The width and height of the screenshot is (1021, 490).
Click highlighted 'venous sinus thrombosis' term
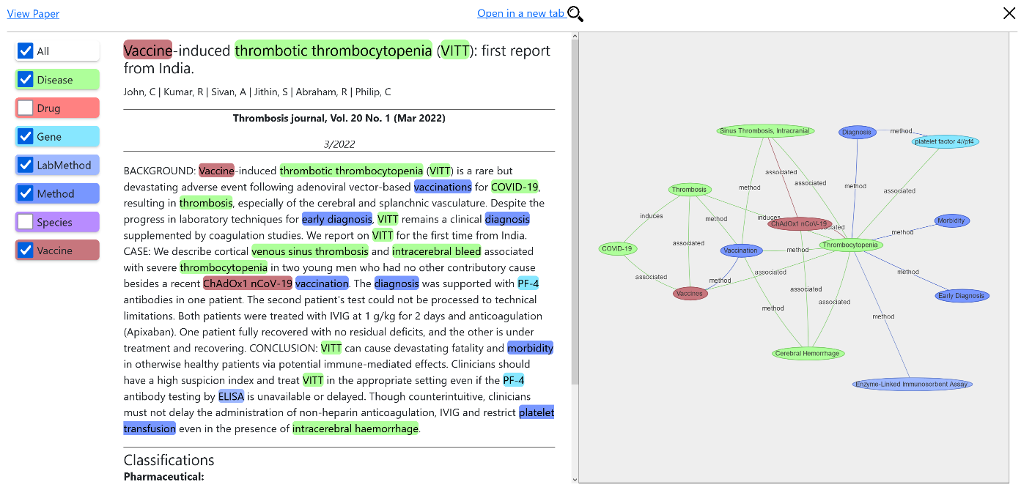click(x=310, y=251)
